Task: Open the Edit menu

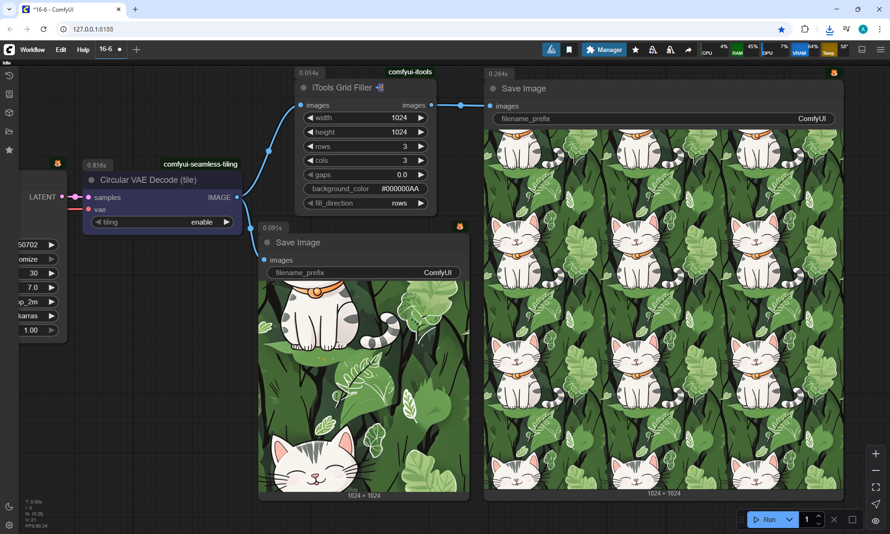Action: (61, 50)
